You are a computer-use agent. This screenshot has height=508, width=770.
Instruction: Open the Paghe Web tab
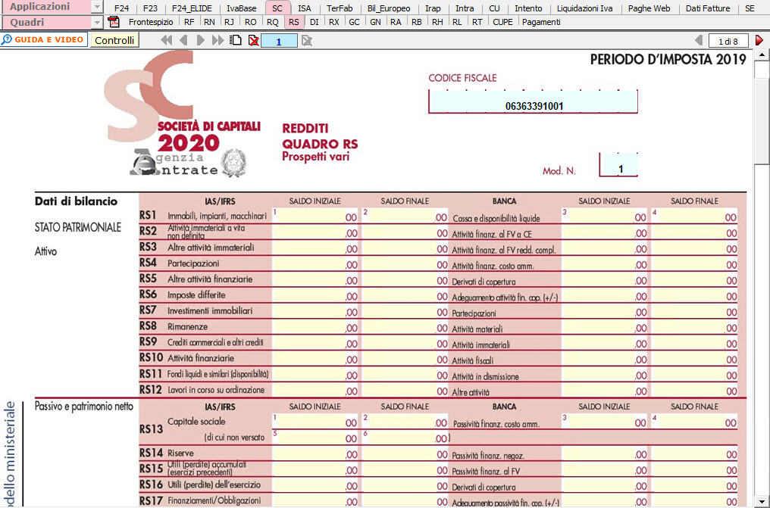pyautogui.click(x=649, y=8)
